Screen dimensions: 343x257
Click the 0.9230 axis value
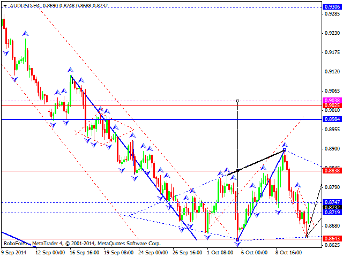pos(332,33)
